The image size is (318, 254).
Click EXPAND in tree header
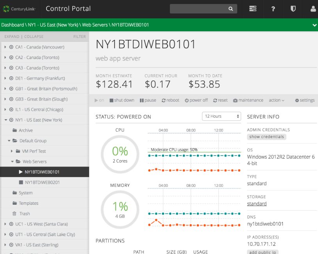coord(12,36)
